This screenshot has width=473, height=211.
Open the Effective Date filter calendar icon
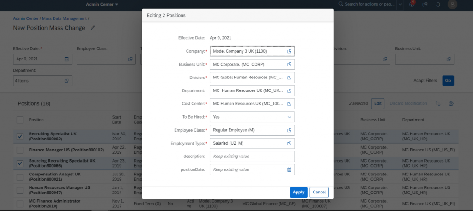[67, 59]
